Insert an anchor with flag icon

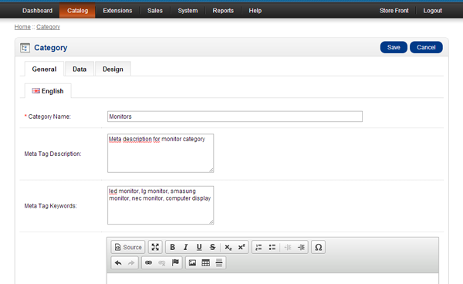[175, 262]
